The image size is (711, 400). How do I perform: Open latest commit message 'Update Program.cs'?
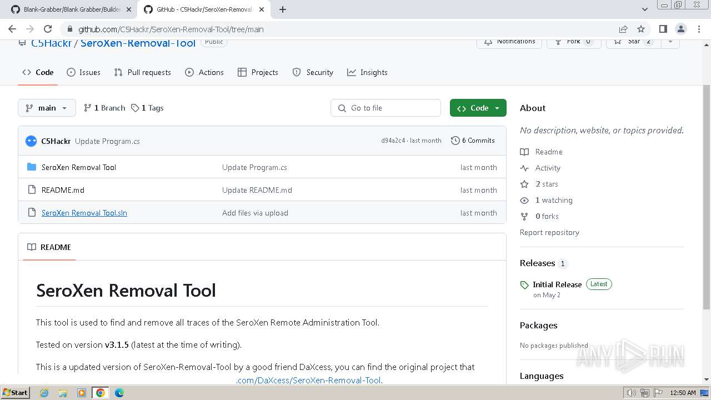pos(107,141)
